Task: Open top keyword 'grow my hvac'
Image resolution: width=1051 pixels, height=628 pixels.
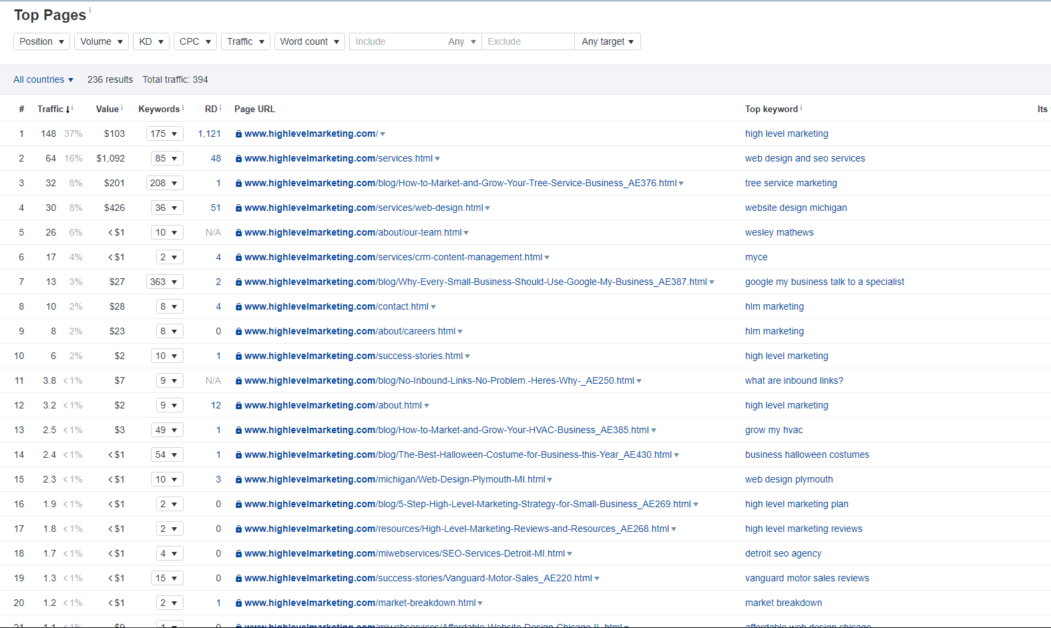Action: [x=774, y=430]
